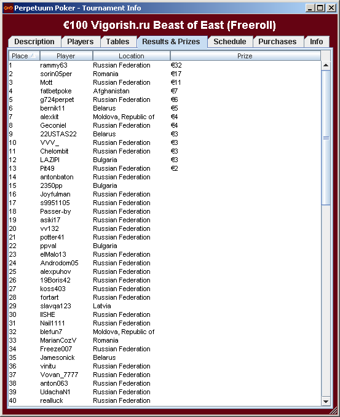Select player elMalo13
340x417 pixels.
(x=53, y=254)
